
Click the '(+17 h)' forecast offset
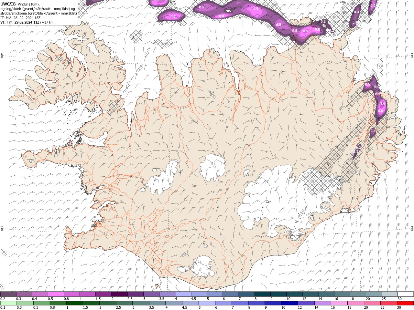(47, 22)
